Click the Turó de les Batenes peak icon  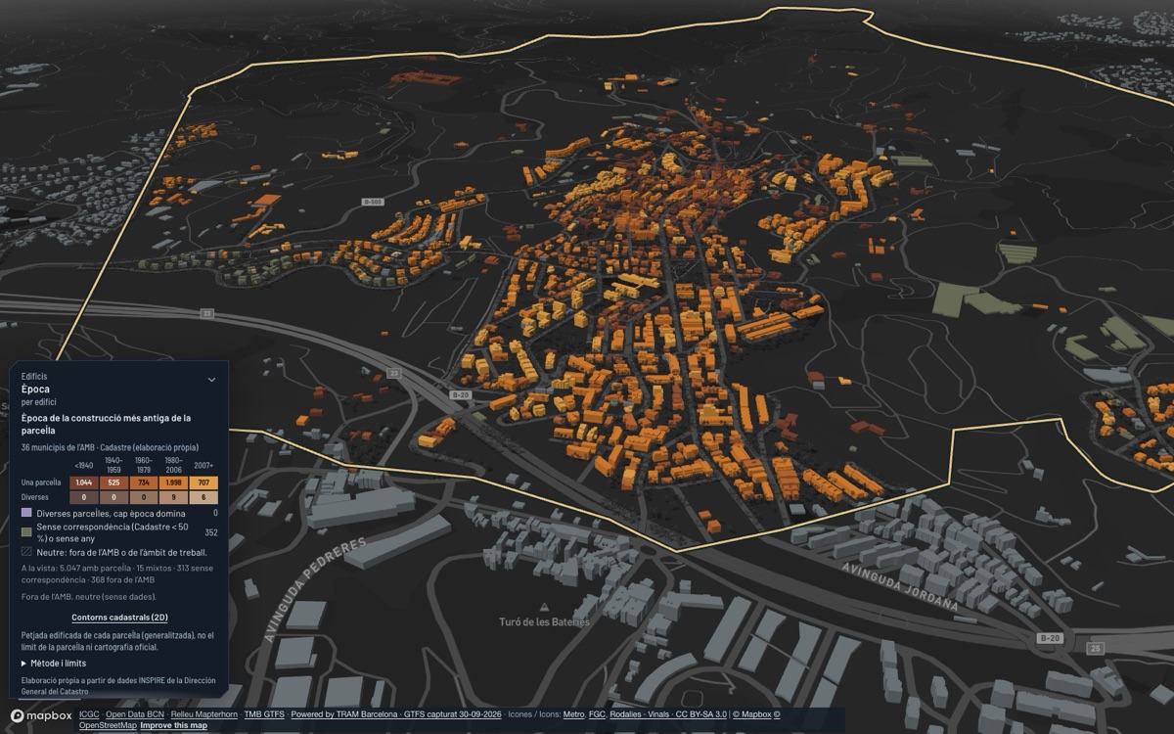544,607
